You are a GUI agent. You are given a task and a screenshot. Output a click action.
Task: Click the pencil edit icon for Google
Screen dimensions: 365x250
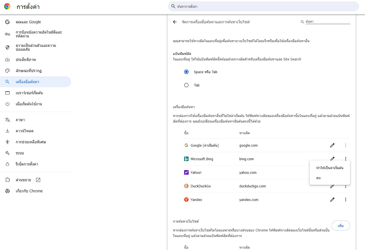[x=332, y=145]
